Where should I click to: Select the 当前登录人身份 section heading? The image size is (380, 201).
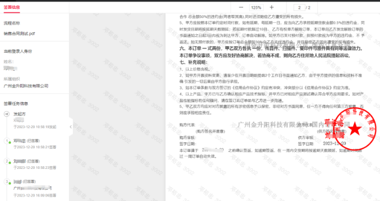18,51
